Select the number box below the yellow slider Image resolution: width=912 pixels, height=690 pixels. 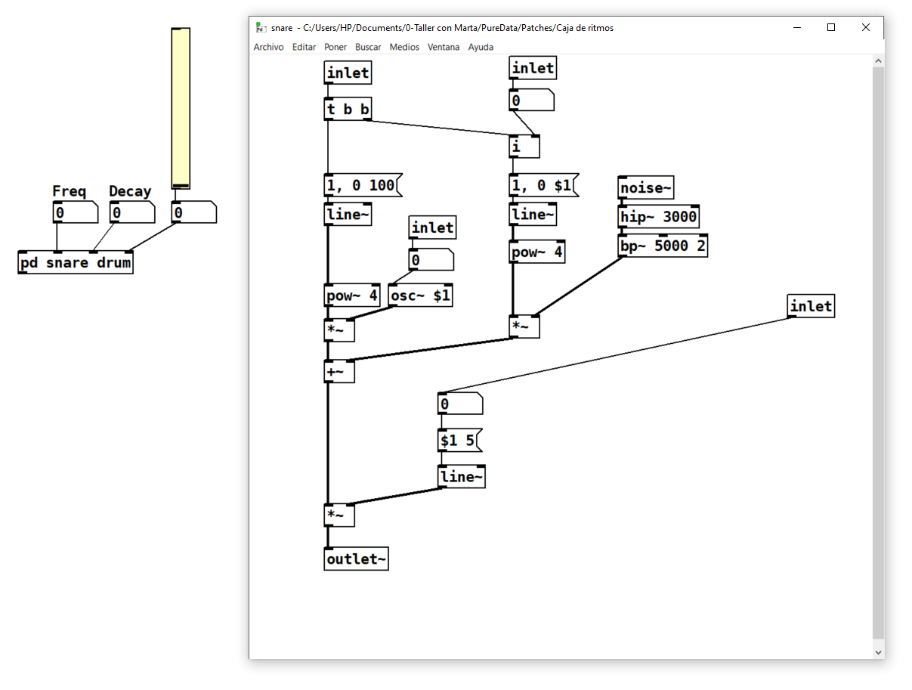click(x=194, y=213)
